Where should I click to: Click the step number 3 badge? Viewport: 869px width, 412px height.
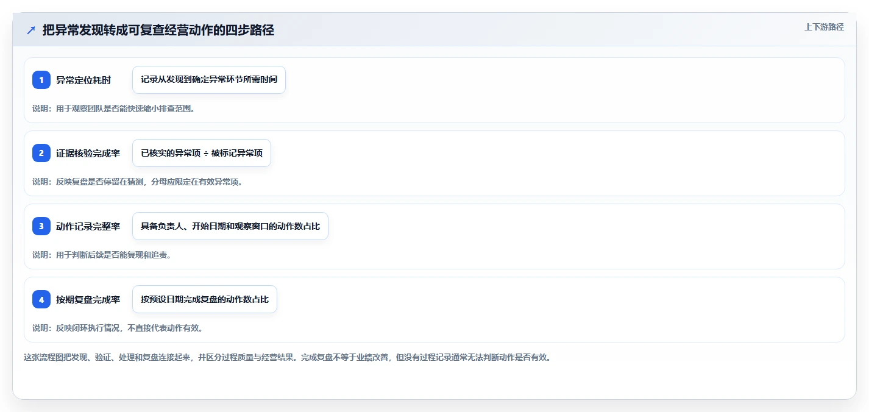(41, 226)
